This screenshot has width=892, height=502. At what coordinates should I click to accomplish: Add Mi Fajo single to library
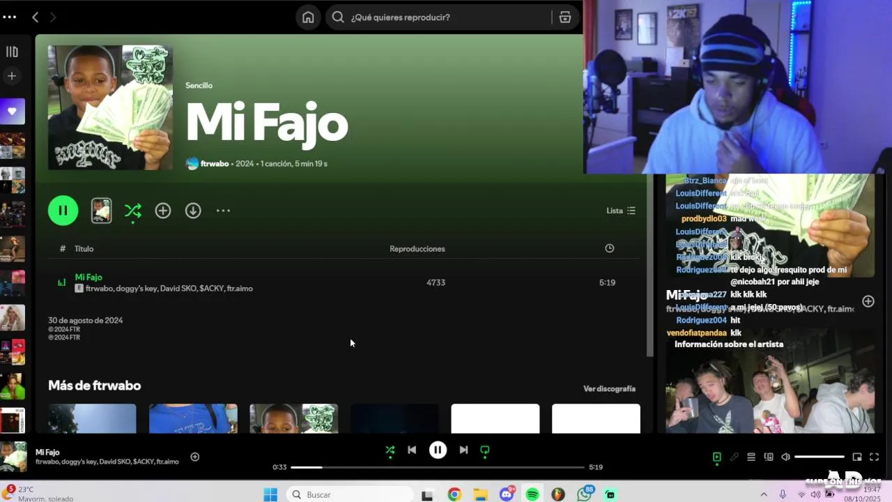(x=163, y=211)
